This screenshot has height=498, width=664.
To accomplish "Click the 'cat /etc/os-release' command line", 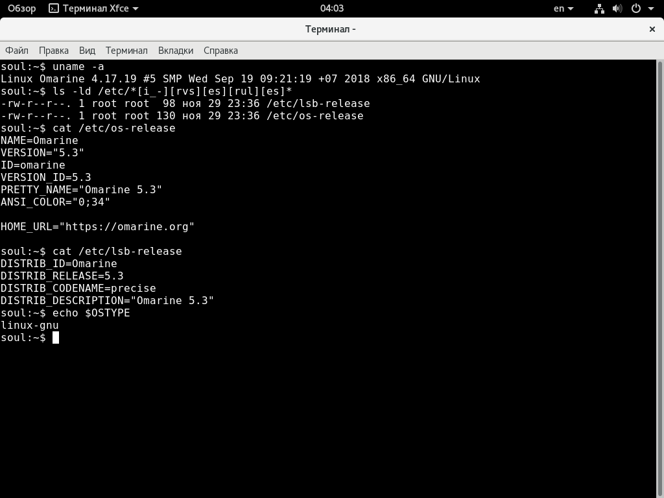I will [x=88, y=128].
